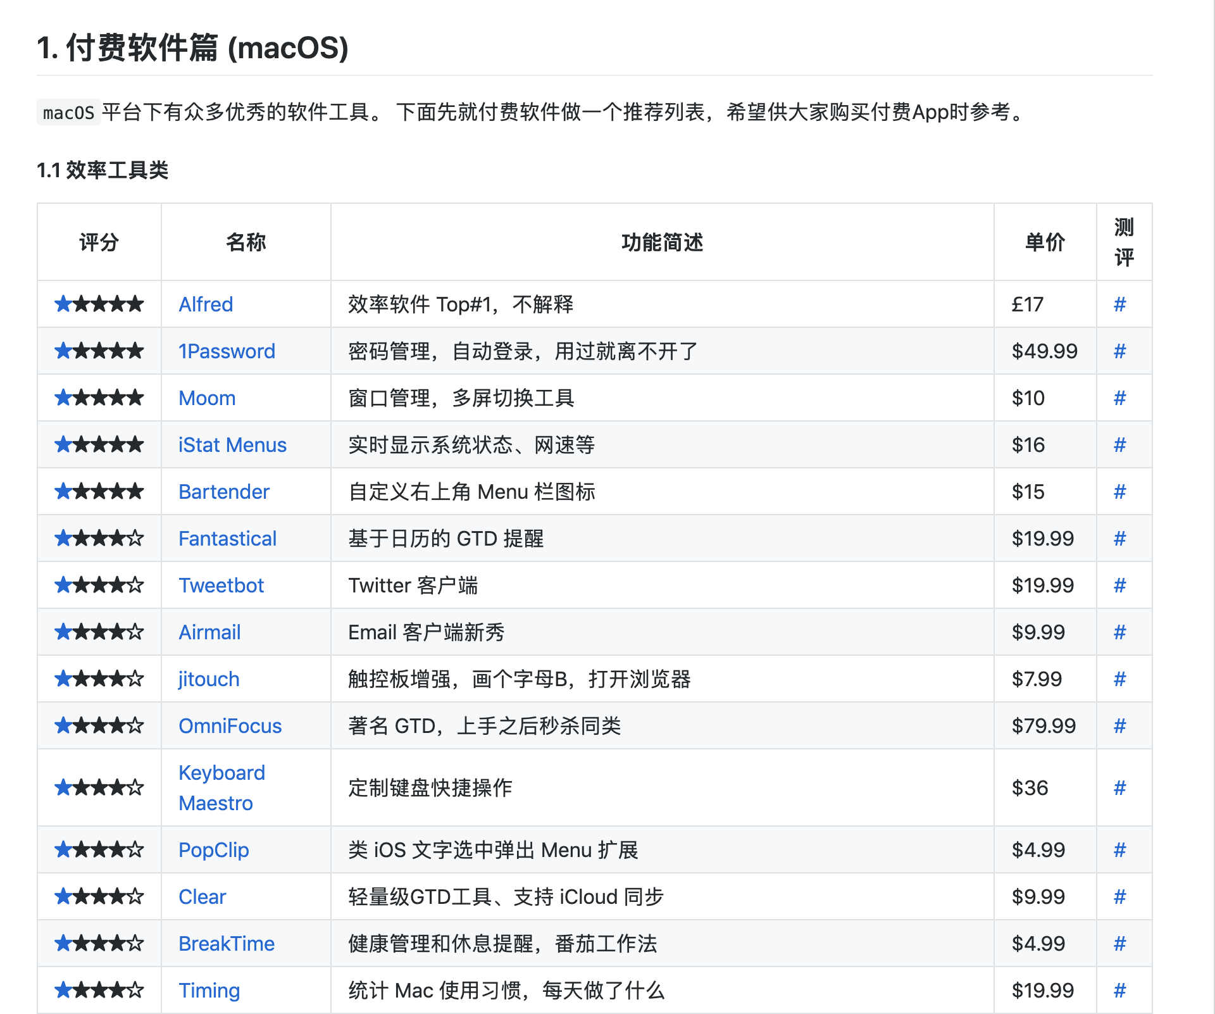Click the PopClip link

coord(213,850)
